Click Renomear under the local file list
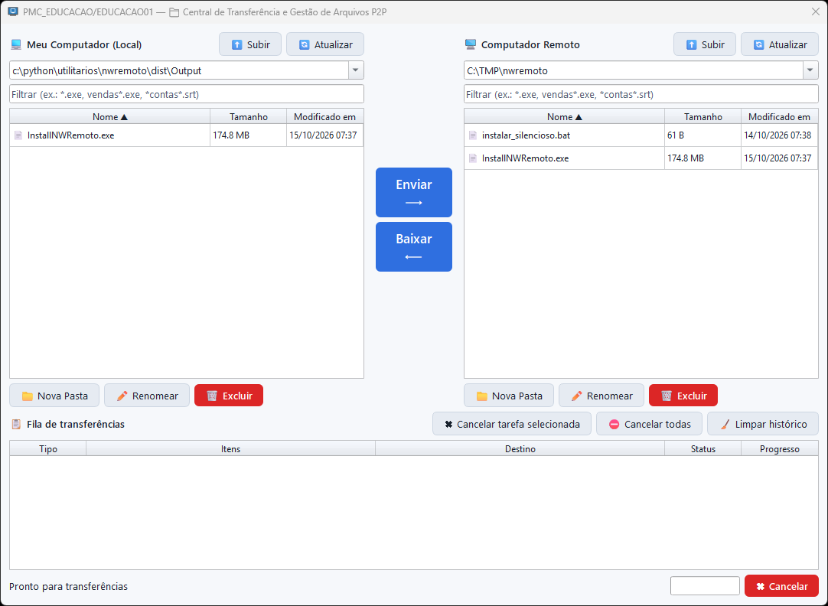The height and width of the screenshot is (606, 828). (x=147, y=396)
